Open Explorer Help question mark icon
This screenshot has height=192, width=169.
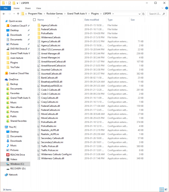point(166,8)
